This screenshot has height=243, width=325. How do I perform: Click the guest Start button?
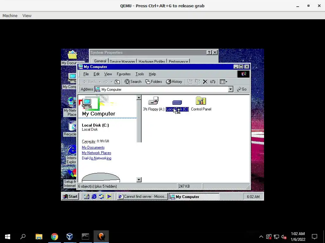70,196
